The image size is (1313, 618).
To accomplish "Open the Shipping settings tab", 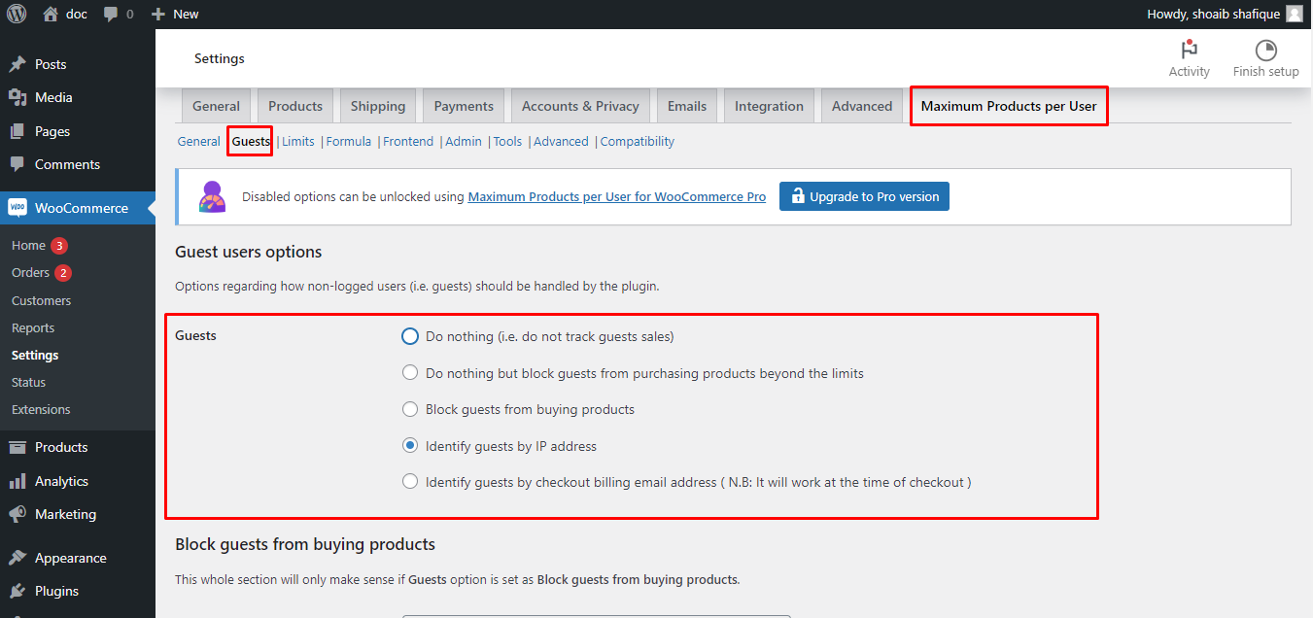I will [378, 106].
